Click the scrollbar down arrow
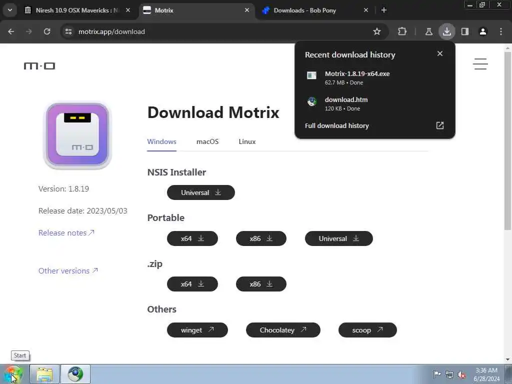The width and height of the screenshot is (512, 384). pos(508,359)
